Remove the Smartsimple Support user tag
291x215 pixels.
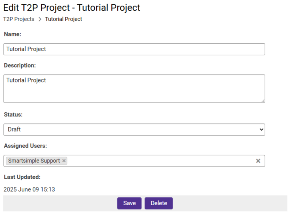pos(64,161)
